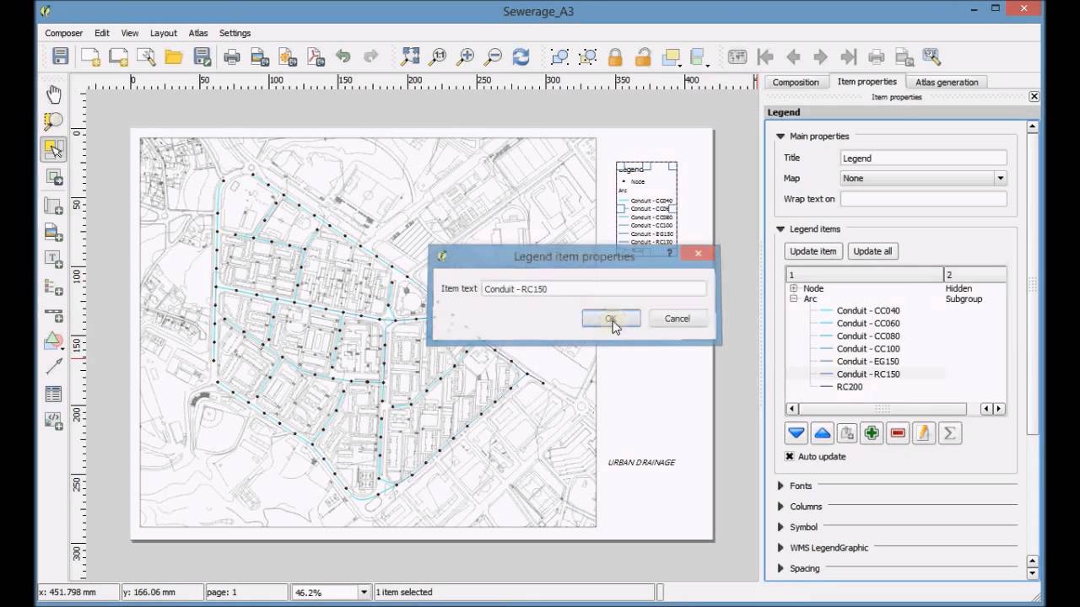The height and width of the screenshot is (607, 1080).
Task: Toggle the Auto update checkbox
Action: point(790,456)
